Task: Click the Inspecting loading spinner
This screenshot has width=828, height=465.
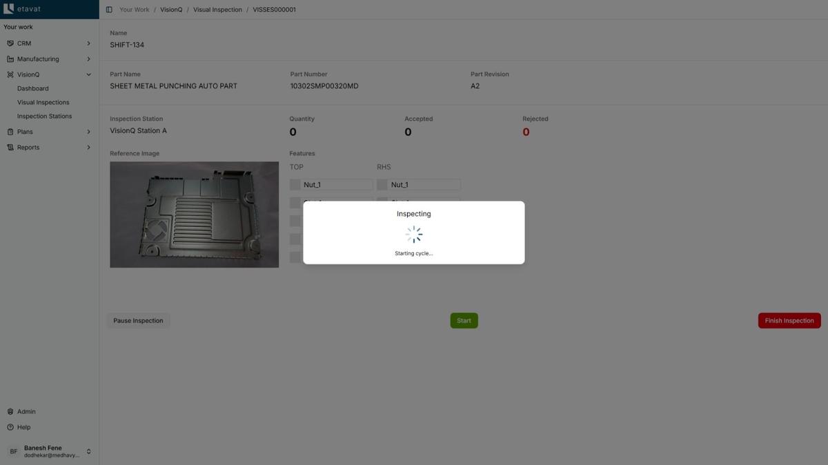Action: (413, 235)
